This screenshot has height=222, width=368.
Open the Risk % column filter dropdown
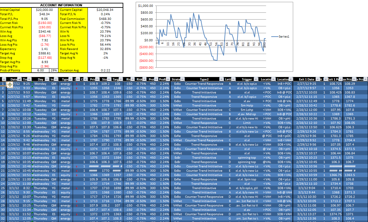pos(144,79)
